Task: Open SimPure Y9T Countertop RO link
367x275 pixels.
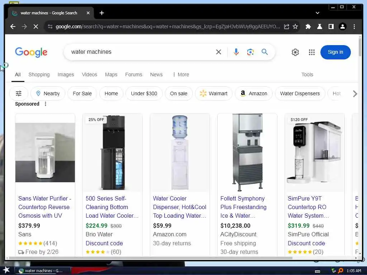Action: coord(308,207)
